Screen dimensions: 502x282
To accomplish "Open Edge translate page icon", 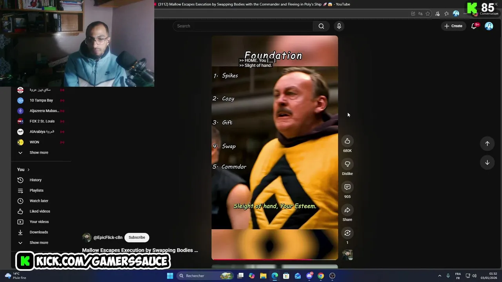I will click(420, 14).
